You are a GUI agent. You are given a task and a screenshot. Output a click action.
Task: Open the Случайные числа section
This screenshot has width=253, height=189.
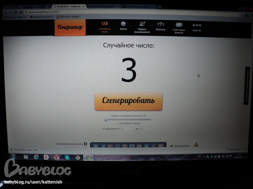coord(104,27)
